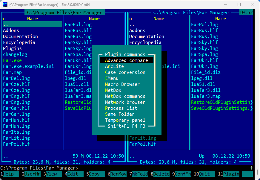The image size is (260, 180).
Task: Select Documentation folder in left panel
Action: (20, 36)
